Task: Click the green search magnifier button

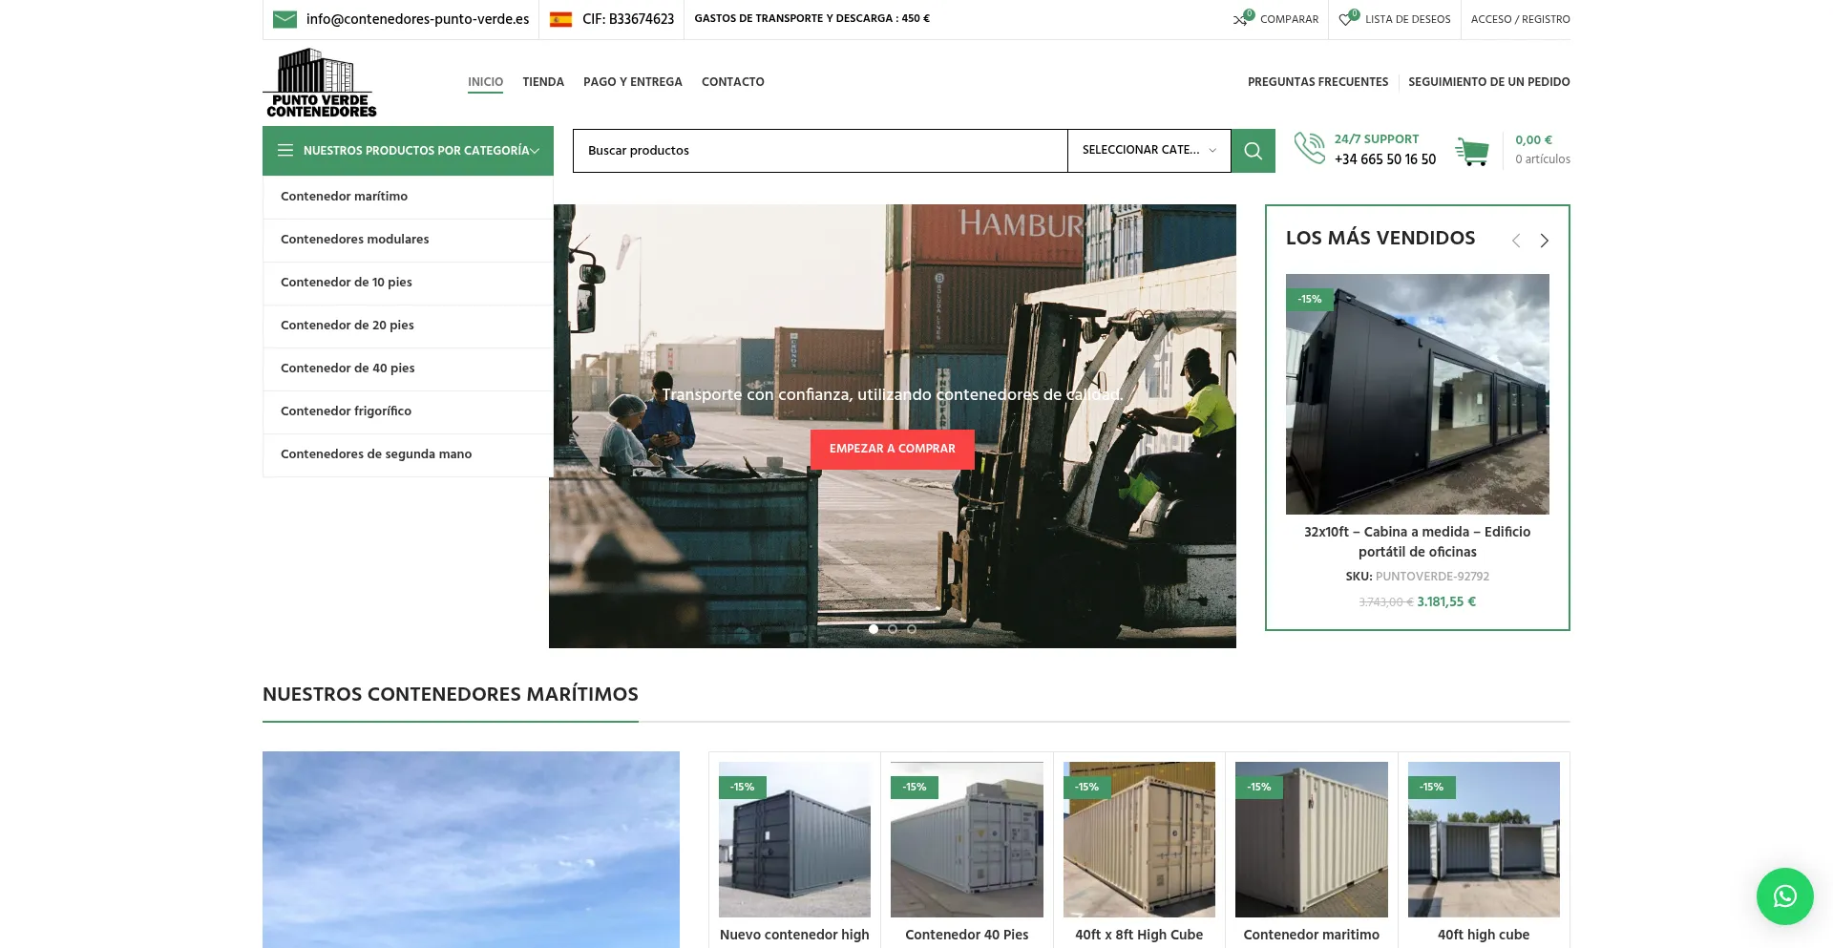Action: tap(1253, 151)
